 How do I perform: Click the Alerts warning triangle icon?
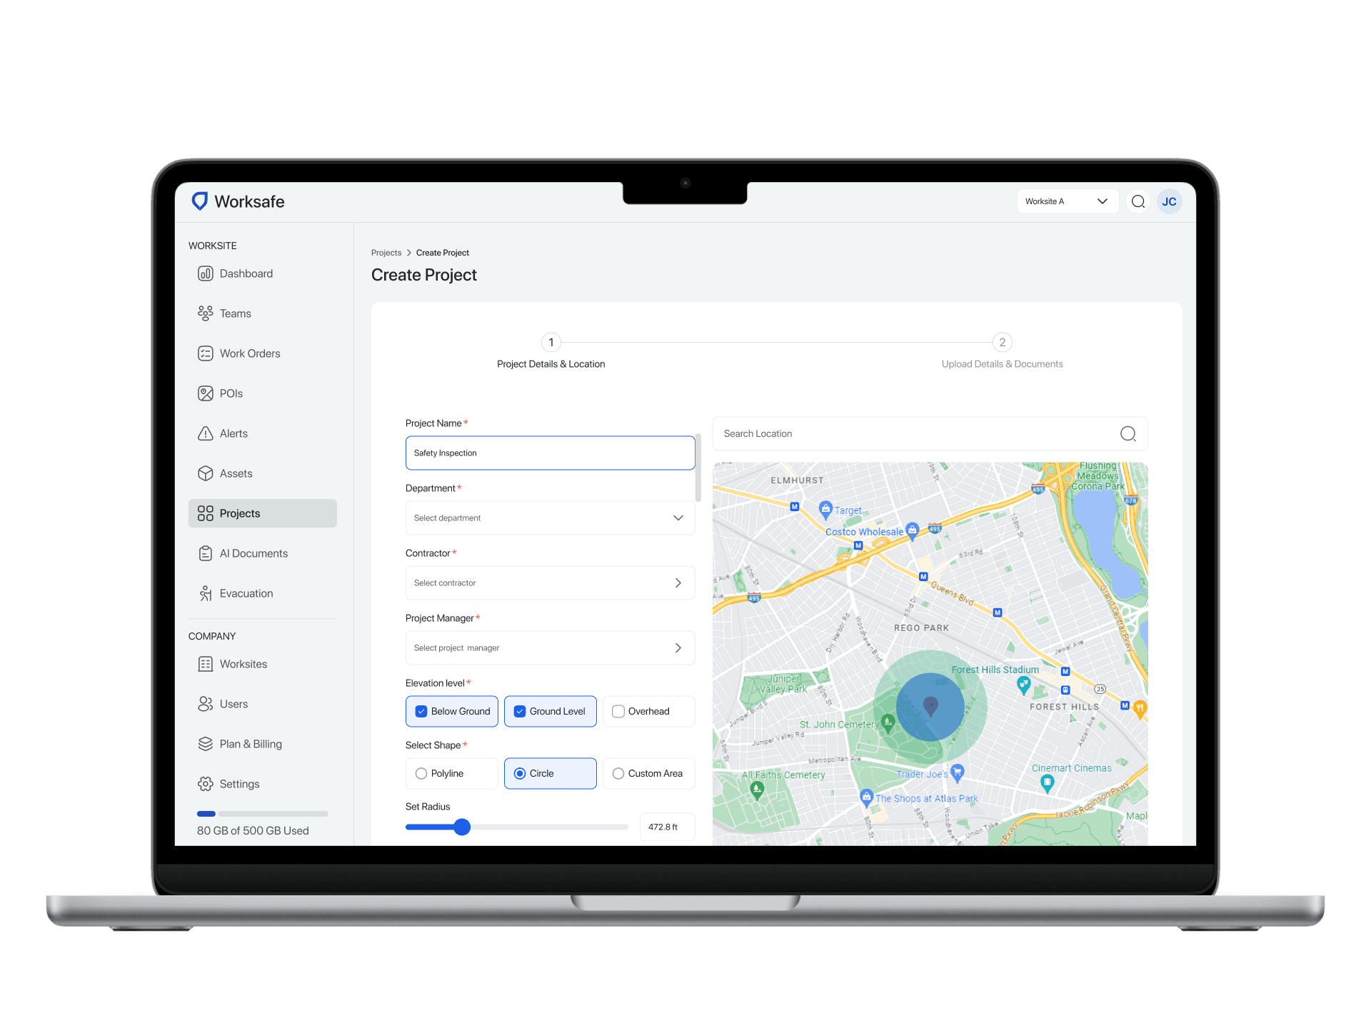(x=206, y=433)
